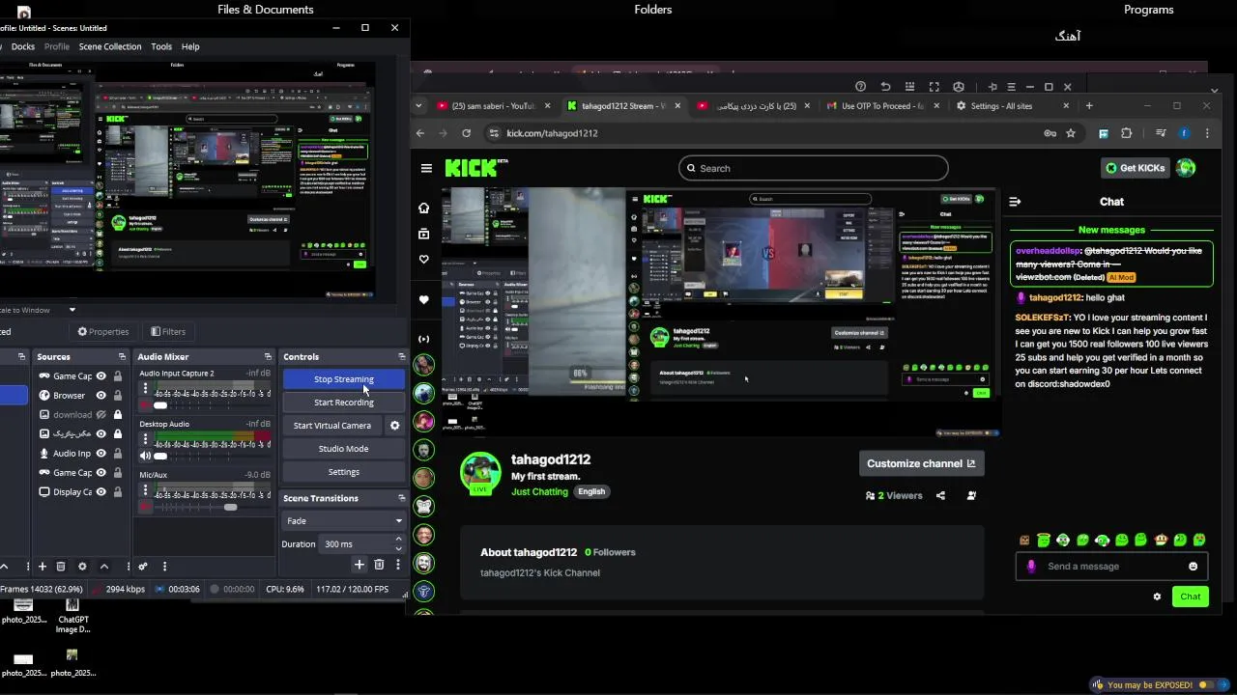Open Mic/Aux three-dot options menu
Viewport: 1237px width, 695px height.
click(146, 490)
